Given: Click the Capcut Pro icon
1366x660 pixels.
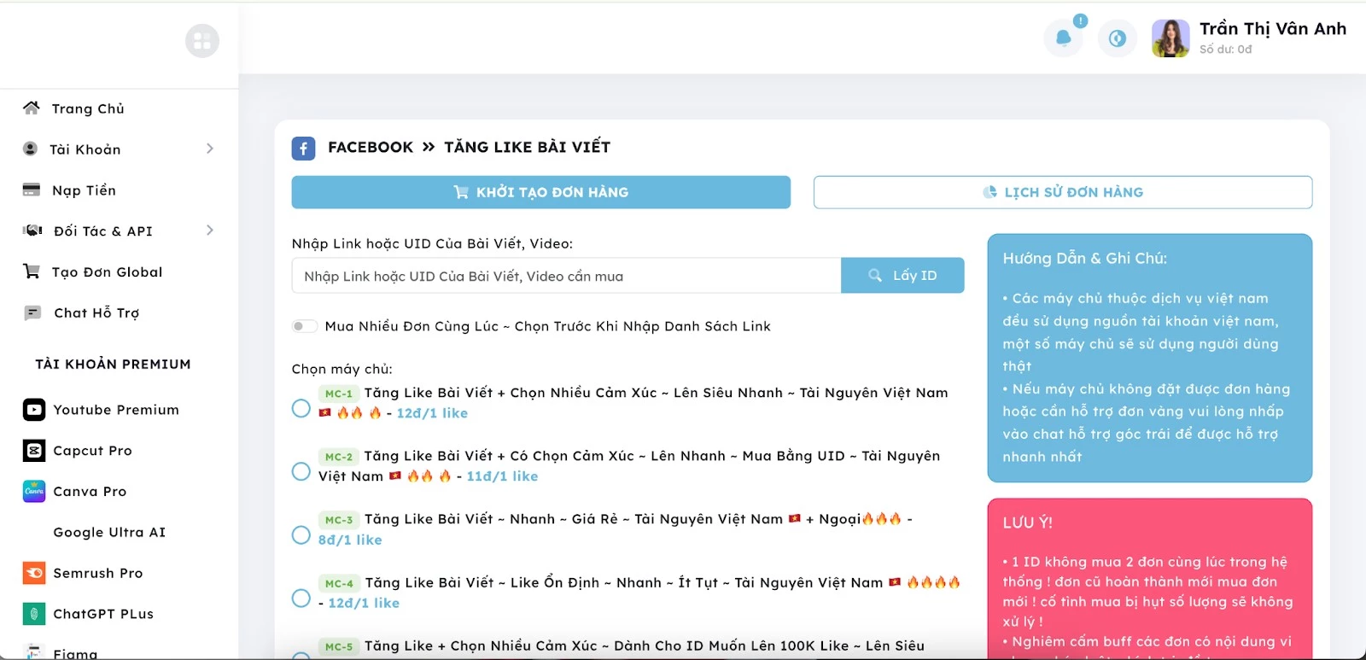Looking at the screenshot, I should point(34,451).
